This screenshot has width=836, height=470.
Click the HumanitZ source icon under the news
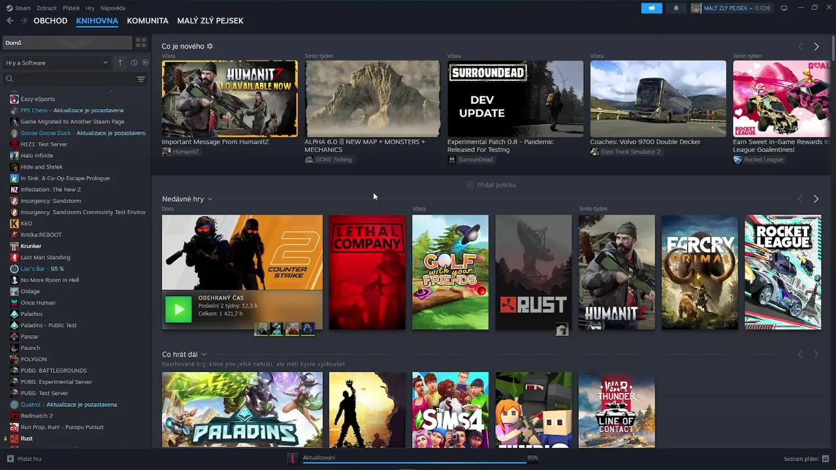click(167, 151)
